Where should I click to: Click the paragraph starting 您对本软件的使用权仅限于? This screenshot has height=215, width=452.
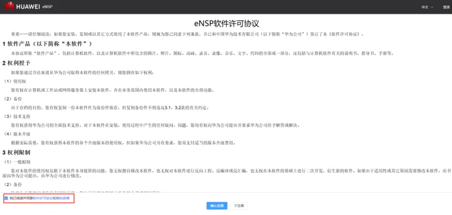click(x=226, y=173)
